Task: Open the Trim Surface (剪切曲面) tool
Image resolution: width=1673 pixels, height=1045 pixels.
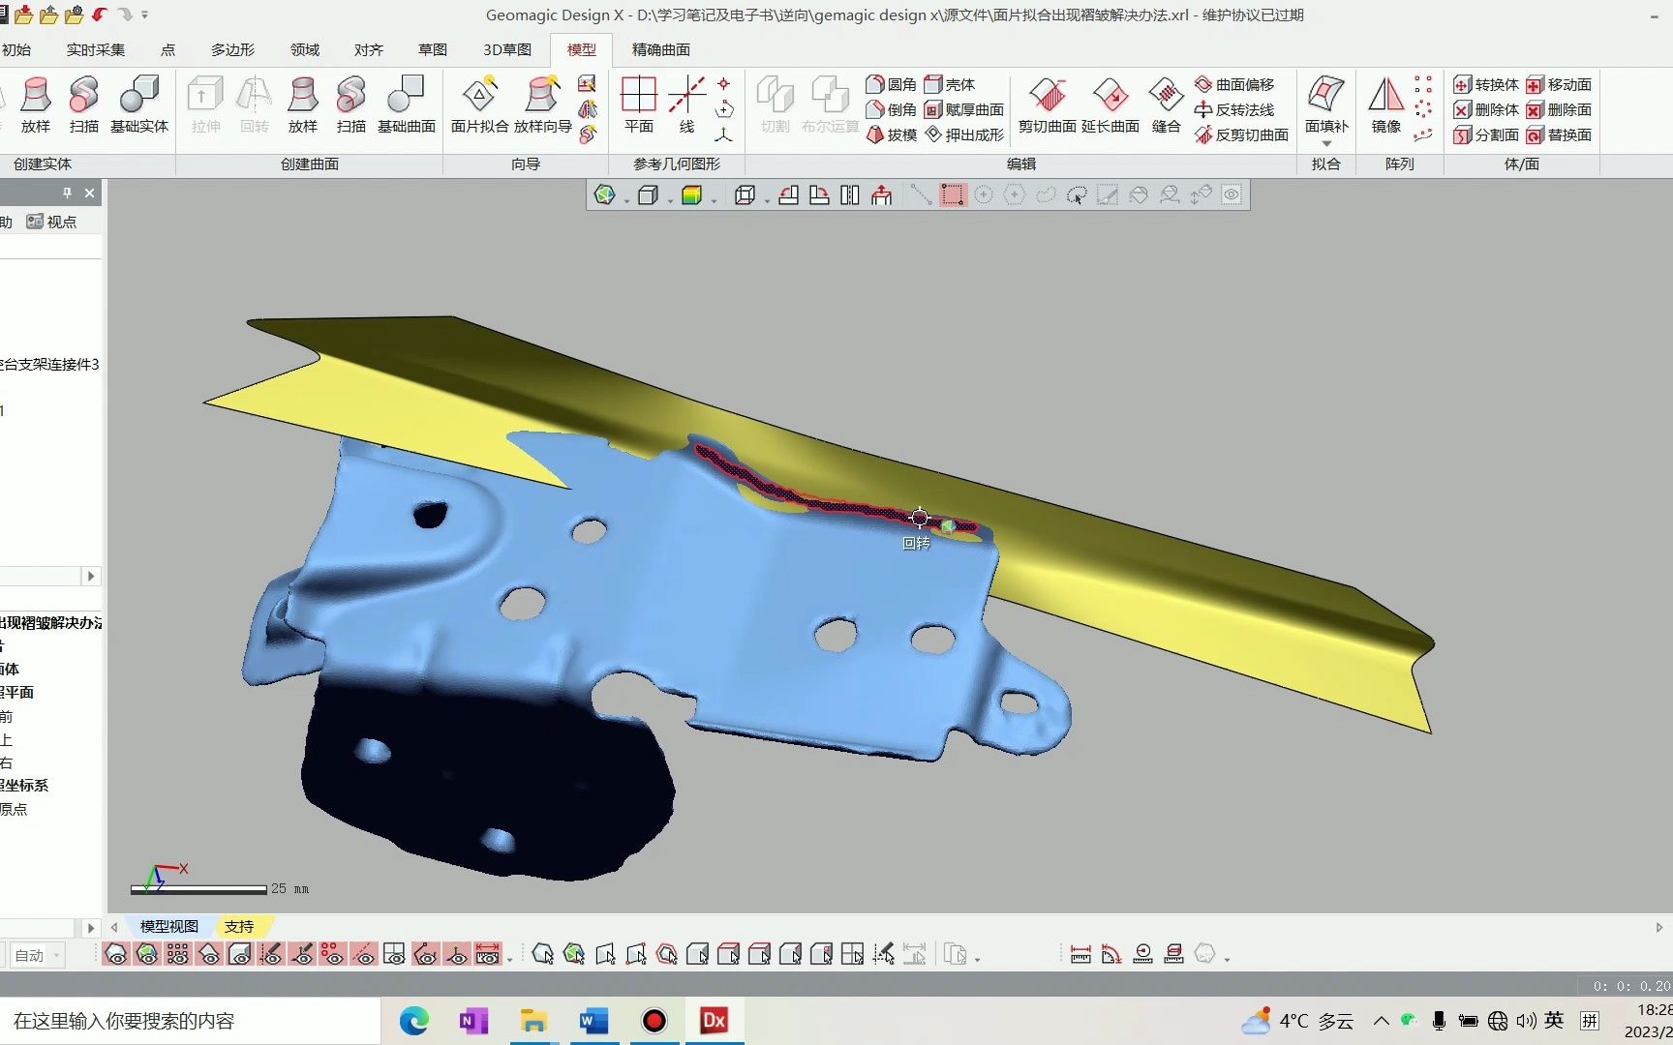Action: (1048, 104)
